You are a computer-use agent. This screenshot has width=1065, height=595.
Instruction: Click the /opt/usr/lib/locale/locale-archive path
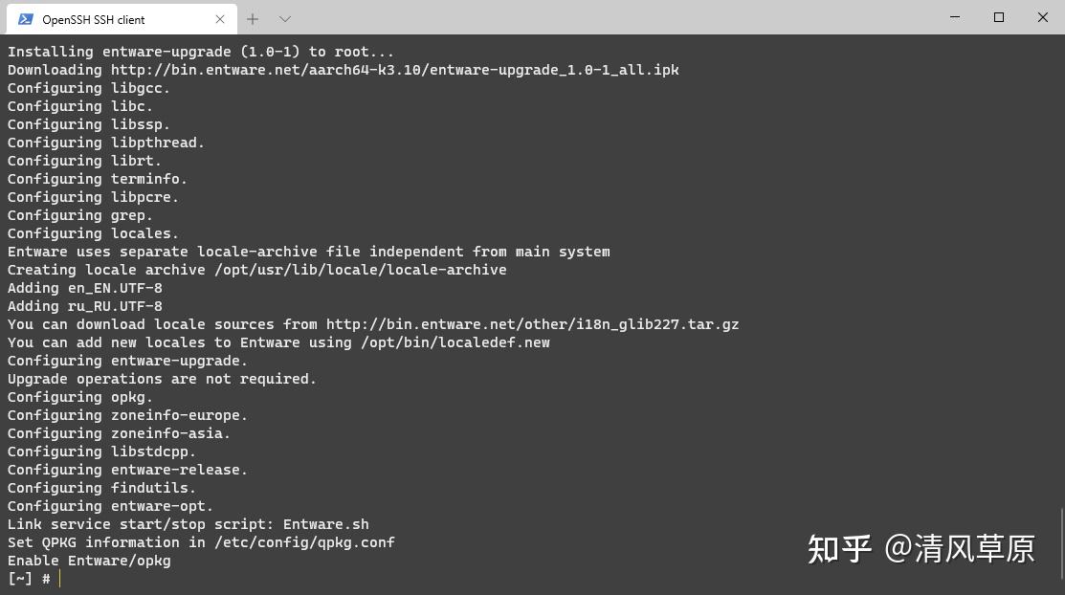pos(360,270)
